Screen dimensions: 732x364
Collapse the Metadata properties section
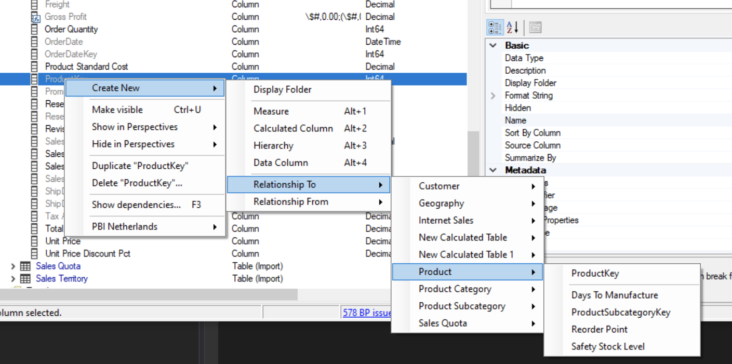pos(493,170)
